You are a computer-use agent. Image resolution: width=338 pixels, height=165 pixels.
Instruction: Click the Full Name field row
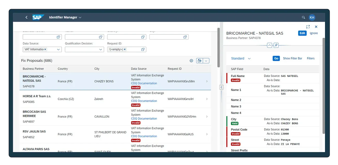pos(273,78)
